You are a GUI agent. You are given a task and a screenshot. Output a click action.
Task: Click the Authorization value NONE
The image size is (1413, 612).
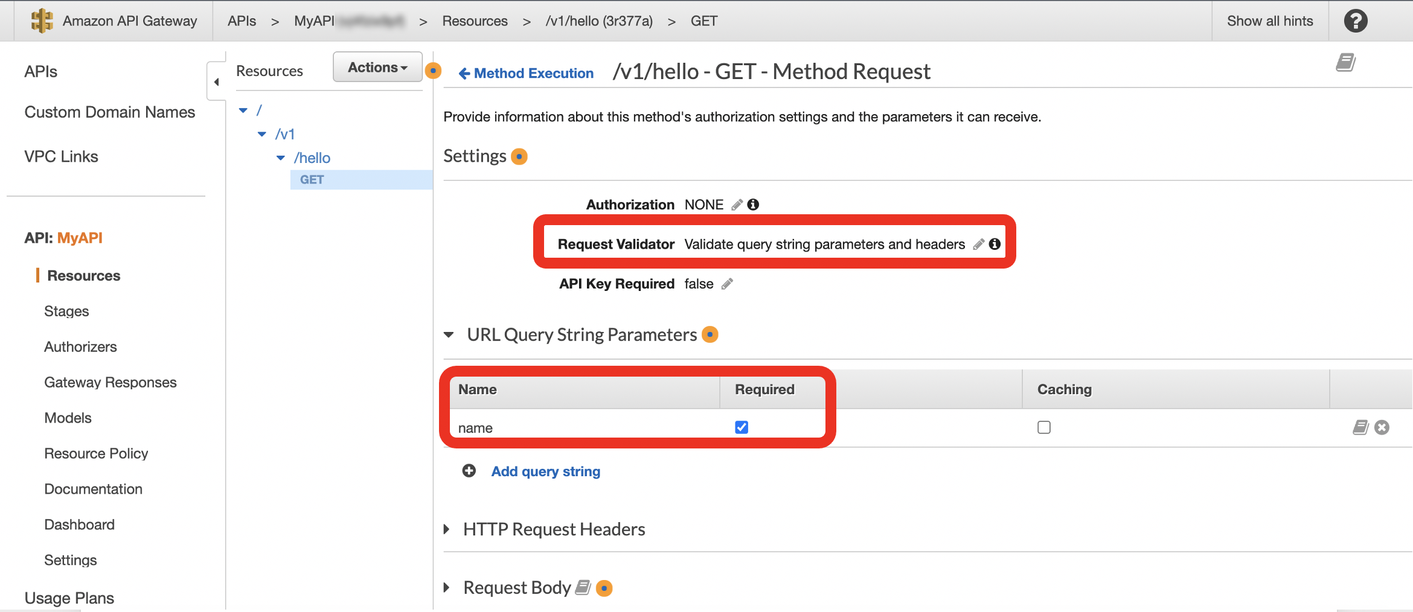pyautogui.click(x=704, y=205)
